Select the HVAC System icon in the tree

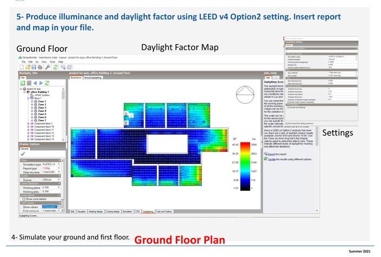32,95
